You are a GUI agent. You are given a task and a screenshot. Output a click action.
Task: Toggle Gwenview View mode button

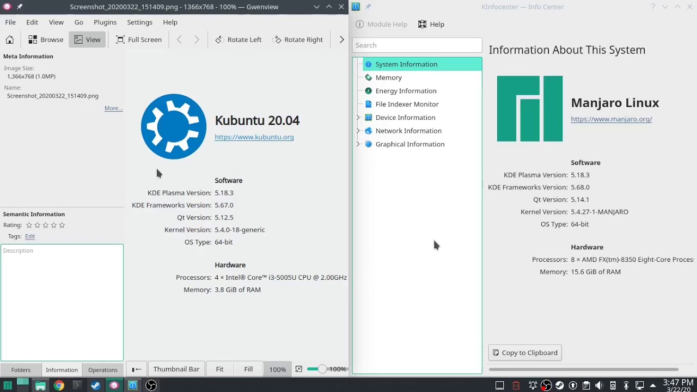pyautogui.click(x=87, y=39)
